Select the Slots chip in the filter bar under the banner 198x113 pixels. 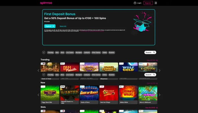(63, 53)
